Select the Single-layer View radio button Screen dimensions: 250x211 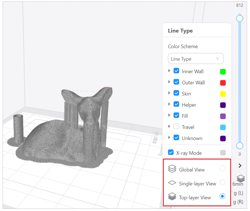coord(222,182)
